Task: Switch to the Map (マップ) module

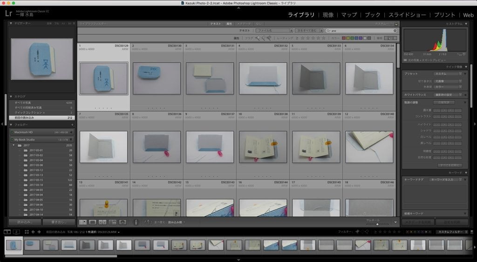Action: (349, 15)
